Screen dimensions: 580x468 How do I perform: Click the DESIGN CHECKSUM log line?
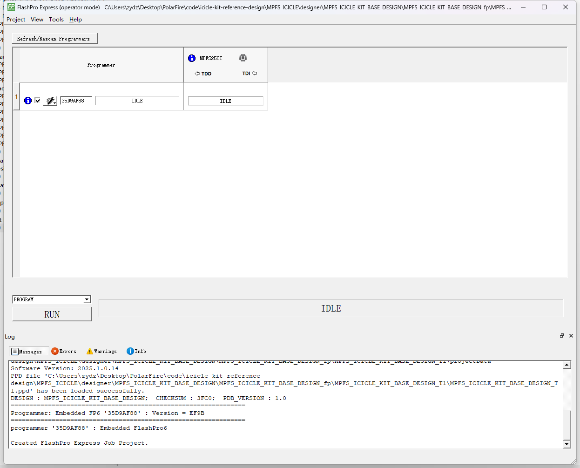tap(148, 398)
